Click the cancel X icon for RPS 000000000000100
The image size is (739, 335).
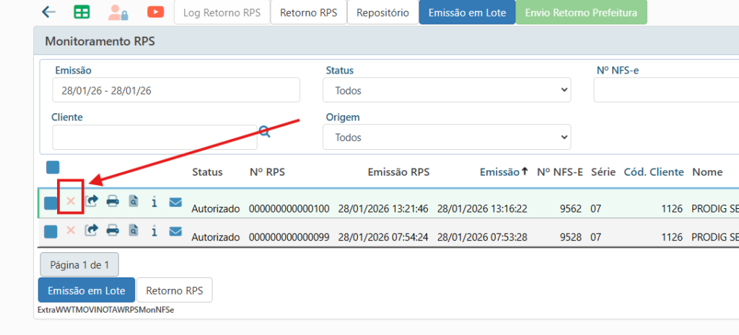coord(71,201)
